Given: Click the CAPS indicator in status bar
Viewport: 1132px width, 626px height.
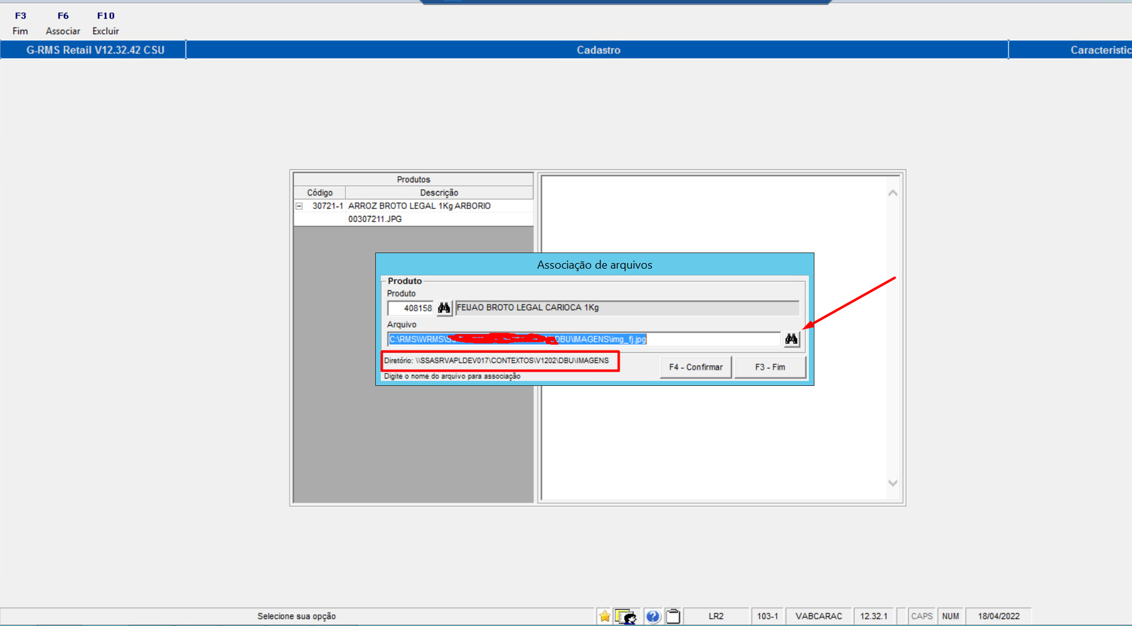Looking at the screenshot, I should [x=922, y=616].
